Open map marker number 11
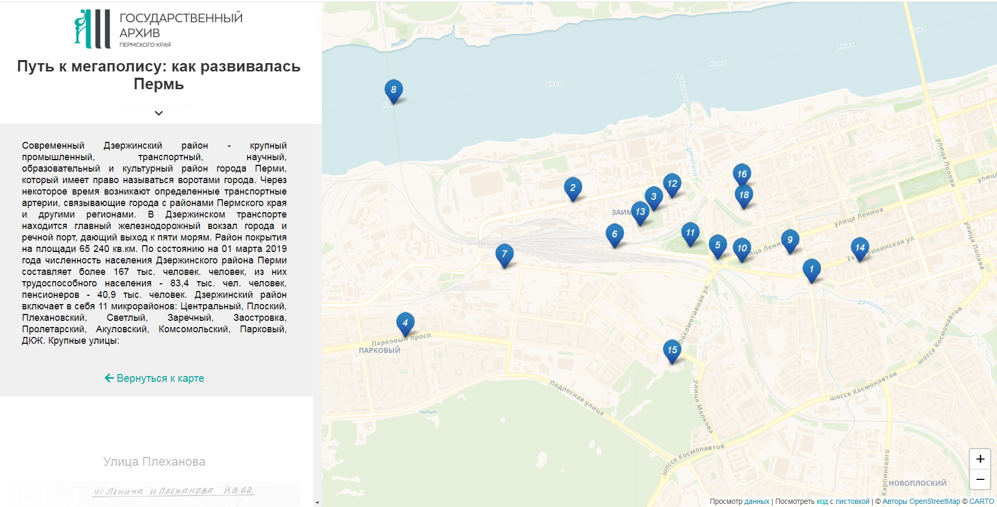Viewport: 997px width, 507px height. click(x=690, y=233)
